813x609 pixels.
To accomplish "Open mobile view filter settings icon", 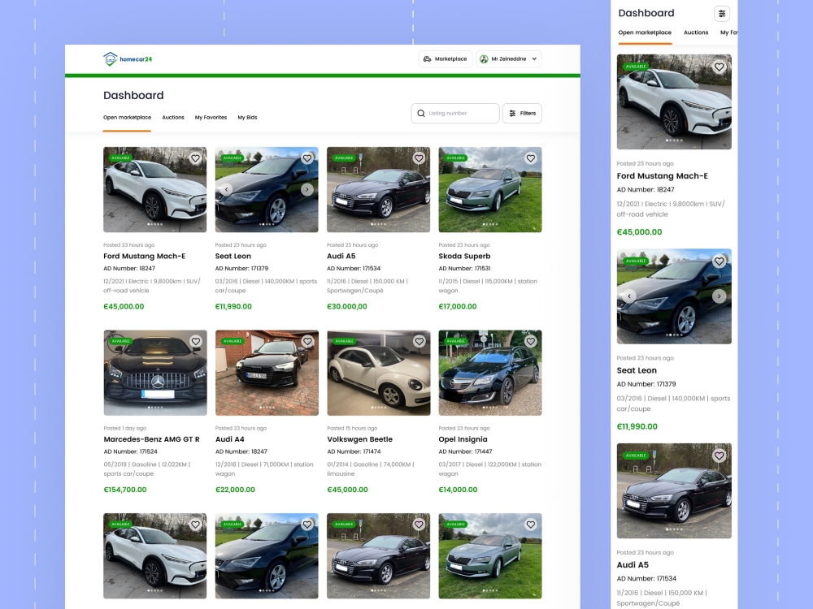I will 722,14.
